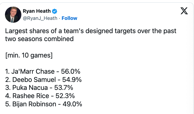Click the Rashee Rice name
194x114 pixels.
pos(31,96)
